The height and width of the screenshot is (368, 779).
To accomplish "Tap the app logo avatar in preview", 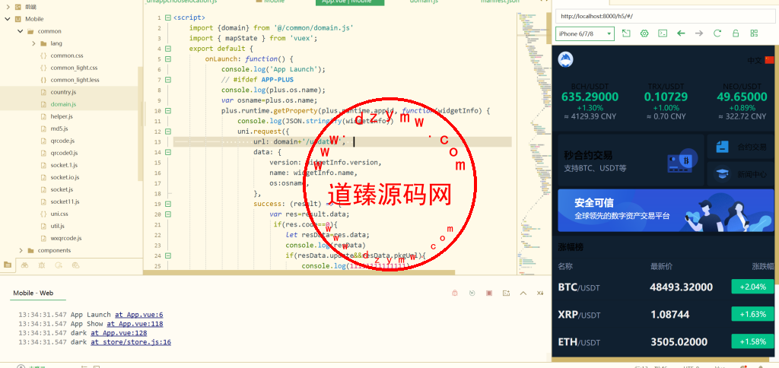I will click(566, 59).
